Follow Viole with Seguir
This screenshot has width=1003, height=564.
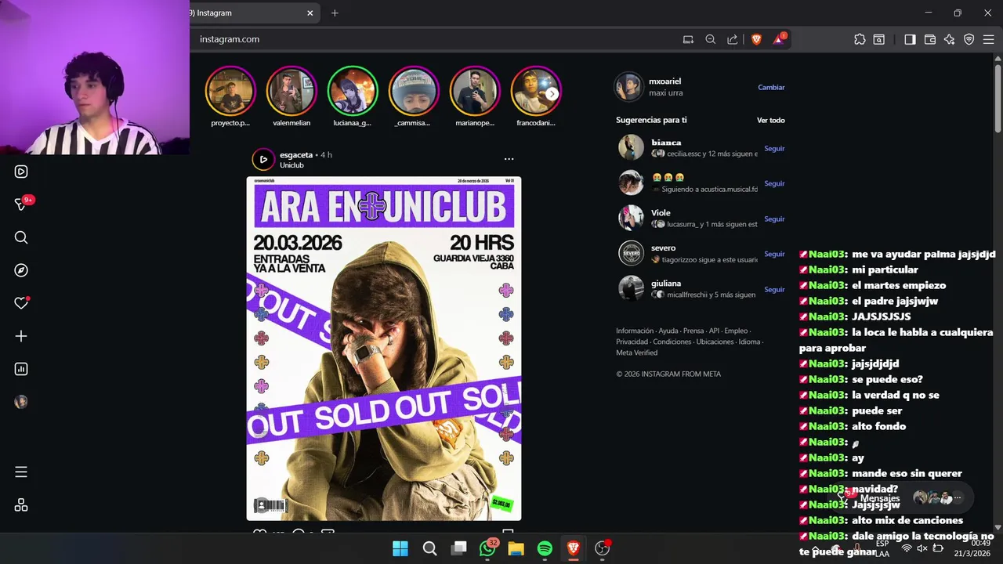(774, 219)
